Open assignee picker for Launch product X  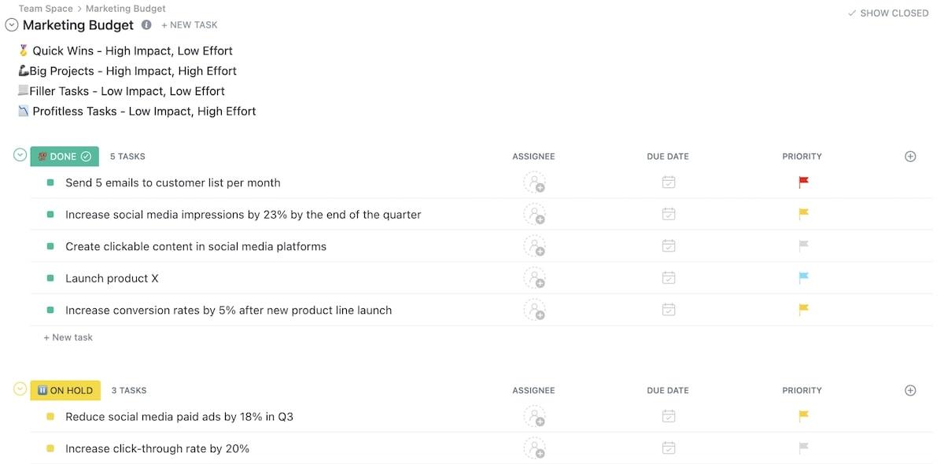click(x=535, y=278)
